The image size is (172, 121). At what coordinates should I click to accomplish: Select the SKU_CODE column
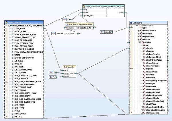pos(19,105)
